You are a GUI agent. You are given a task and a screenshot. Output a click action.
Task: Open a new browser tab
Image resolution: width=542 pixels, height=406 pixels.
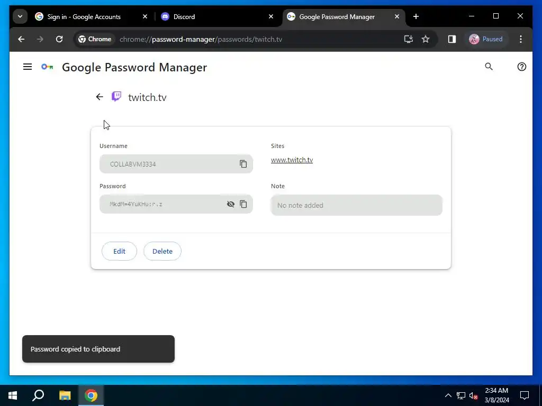point(416,16)
